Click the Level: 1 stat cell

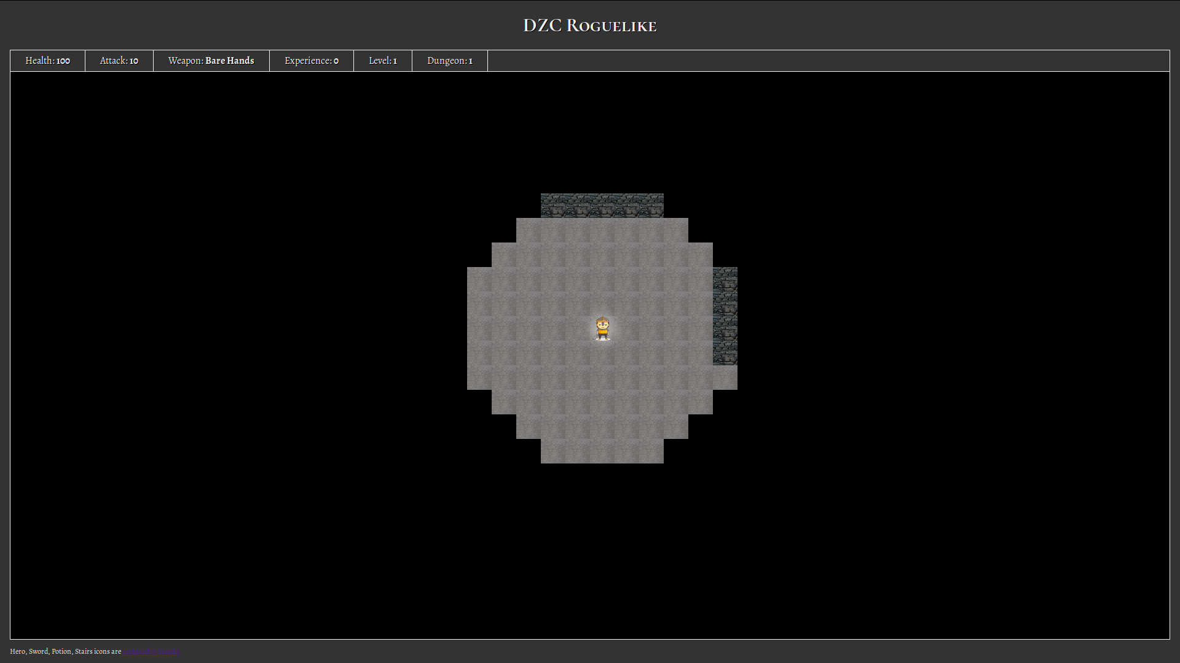[382, 61]
